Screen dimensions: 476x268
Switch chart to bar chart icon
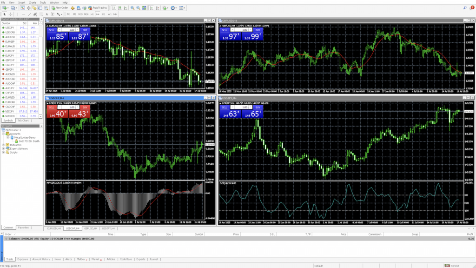[x=114, y=8]
